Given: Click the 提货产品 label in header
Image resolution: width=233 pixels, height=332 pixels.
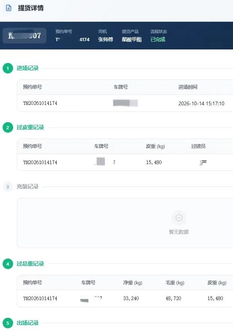Looking at the screenshot, I should [130, 31].
